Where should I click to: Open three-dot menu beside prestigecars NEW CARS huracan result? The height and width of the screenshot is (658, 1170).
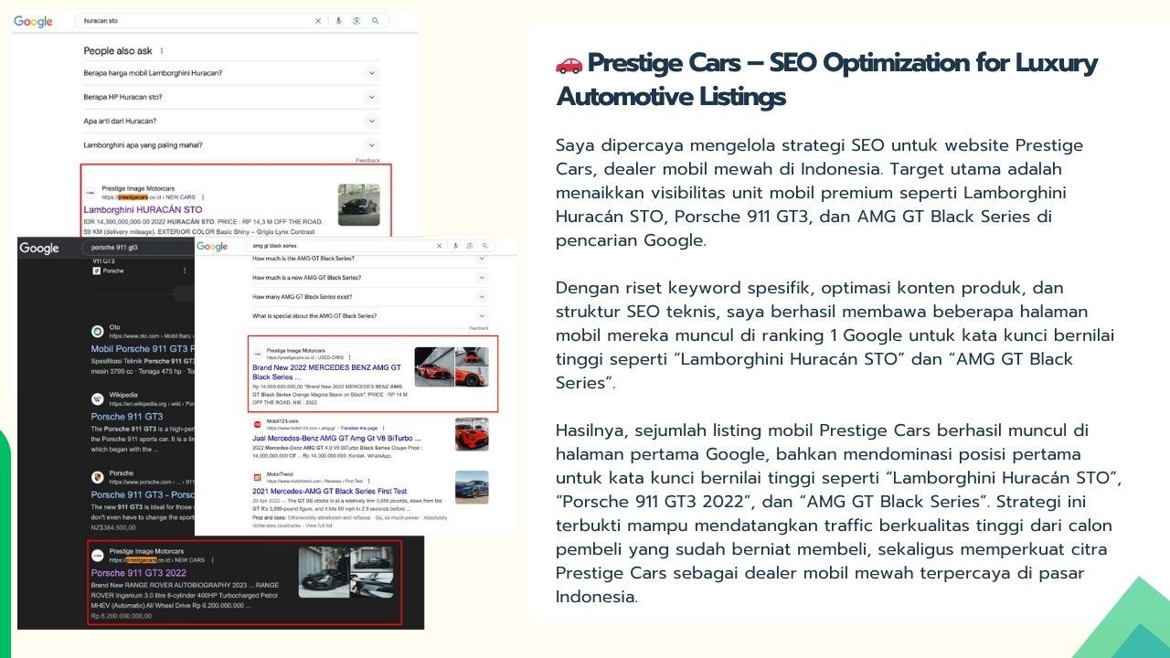tap(203, 196)
